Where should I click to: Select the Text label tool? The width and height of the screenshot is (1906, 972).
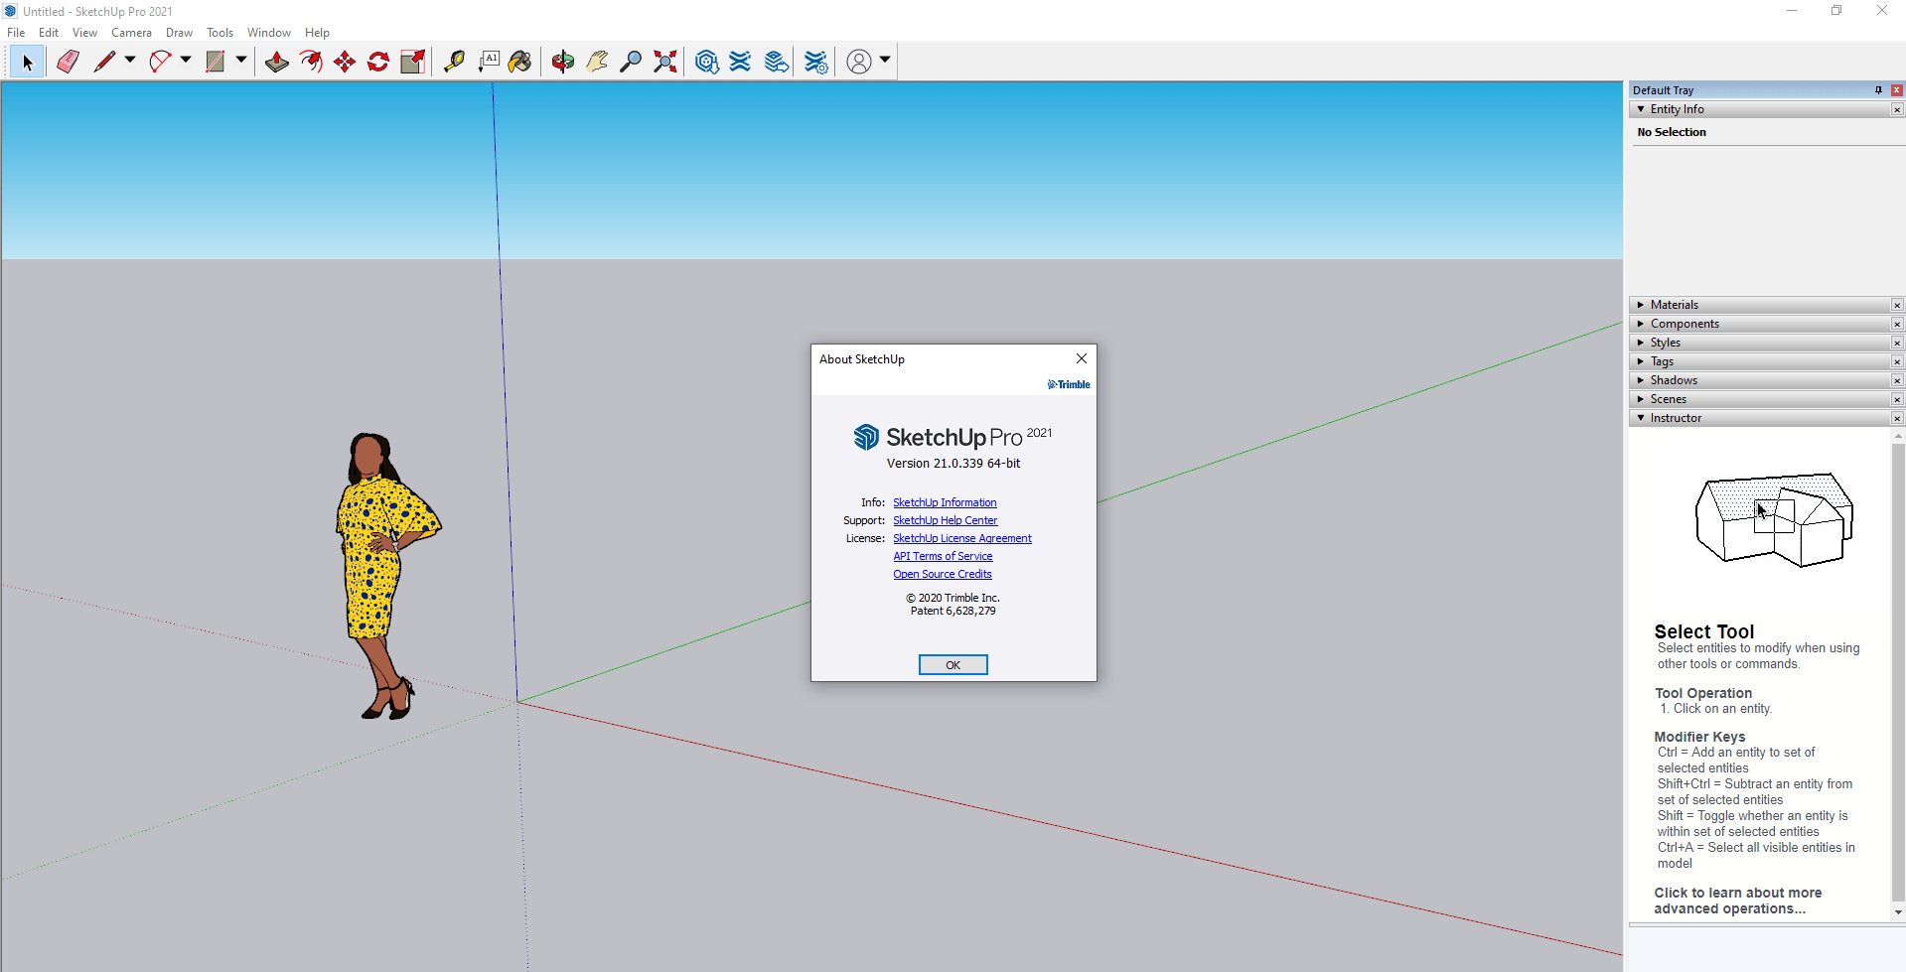[489, 62]
